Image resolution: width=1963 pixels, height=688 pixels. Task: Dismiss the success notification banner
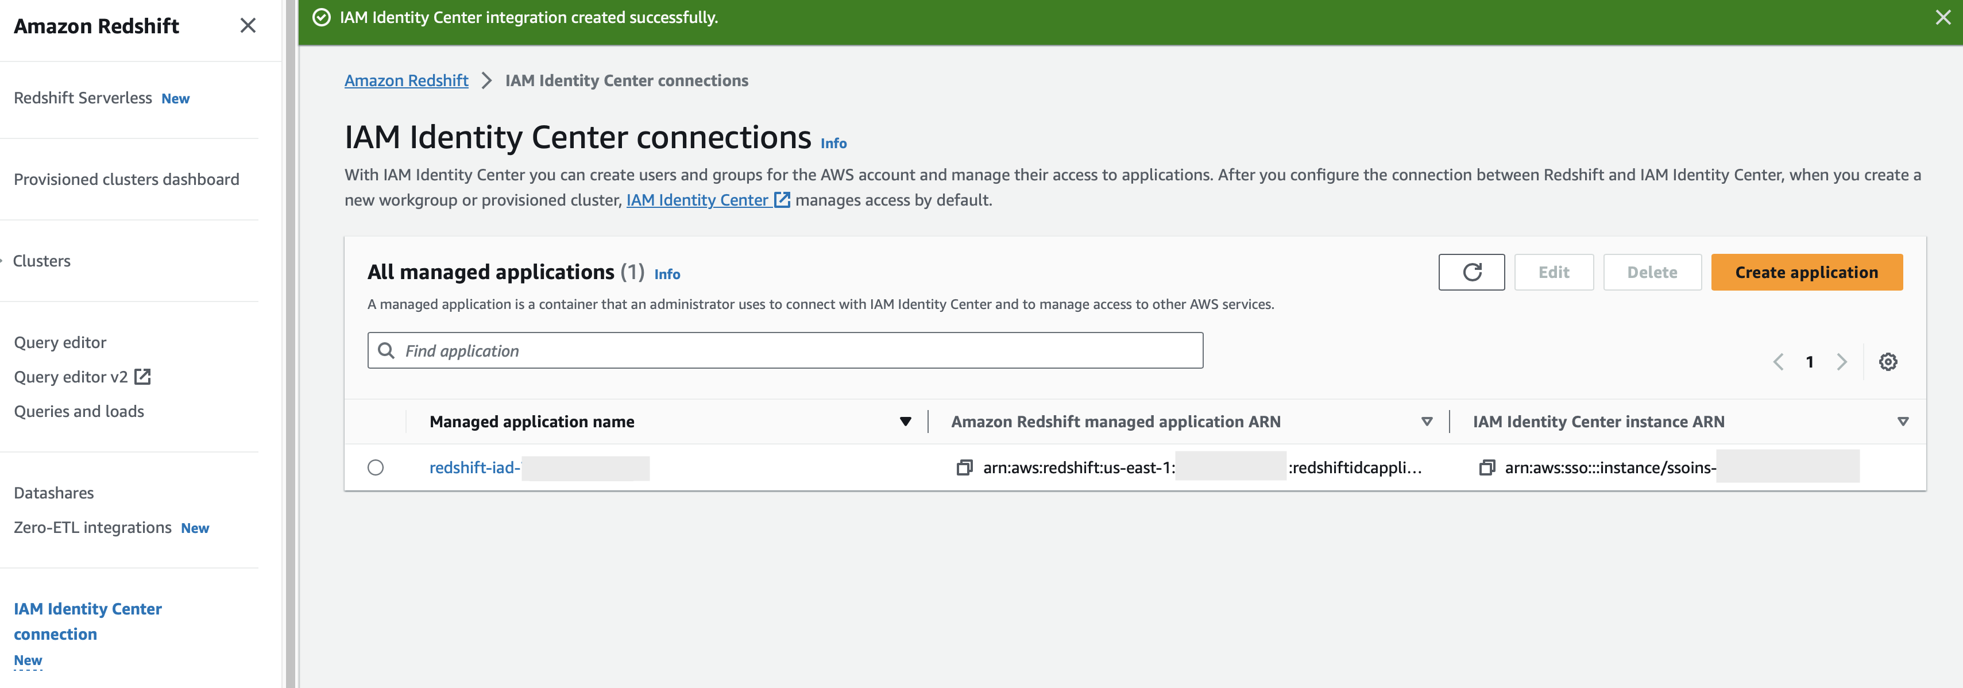point(1944,17)
